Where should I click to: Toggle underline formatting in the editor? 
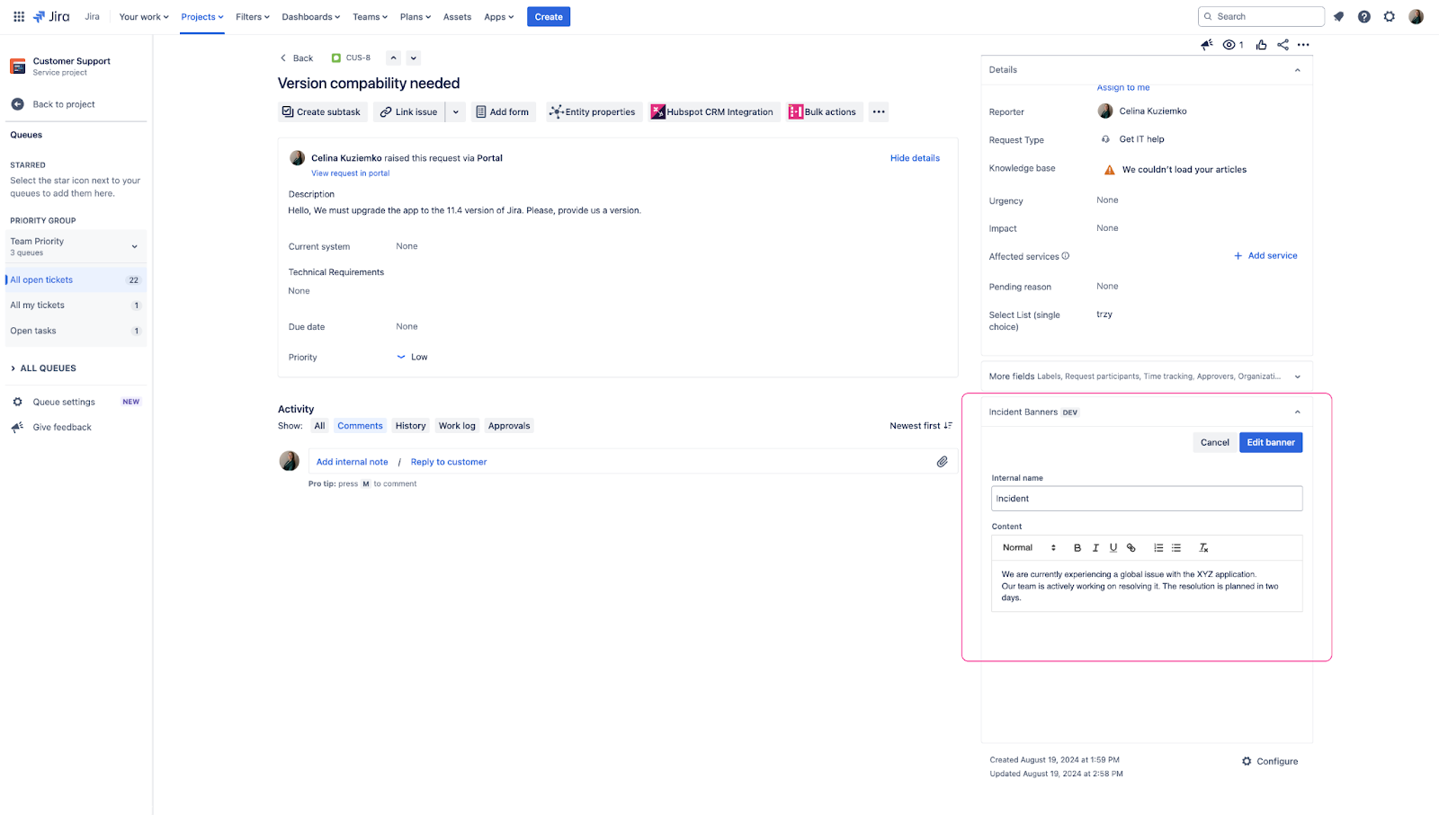1113,548
